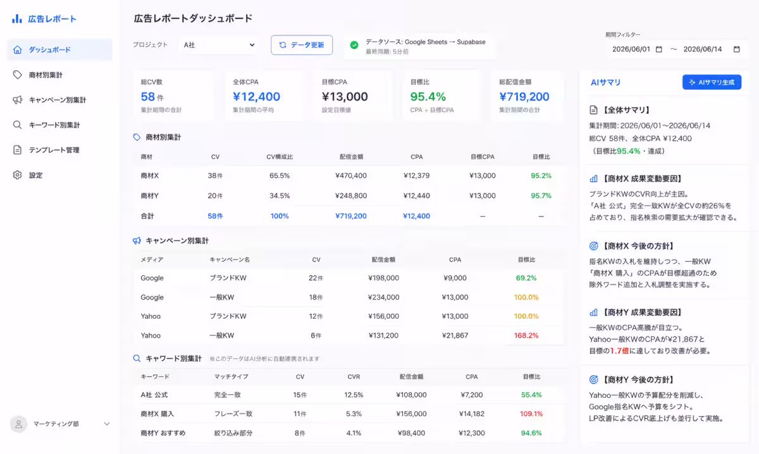The image size is (759, 454).
Task: Click 配信金額 ¥470,400 in 商材X row
Action: [x=351, y=176]
